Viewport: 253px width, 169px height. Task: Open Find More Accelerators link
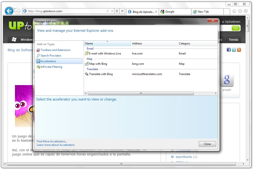[52, 141]
